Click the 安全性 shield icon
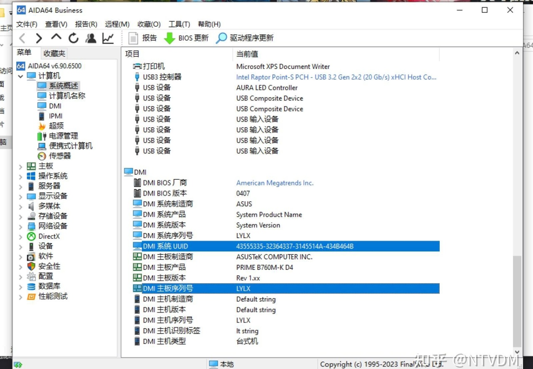 31,266
